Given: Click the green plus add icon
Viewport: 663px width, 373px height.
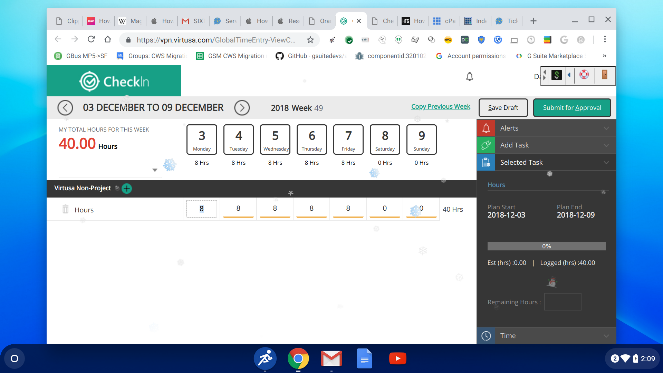Looking at the screenshot, I should pyautogui.click(x=127, y=189).
